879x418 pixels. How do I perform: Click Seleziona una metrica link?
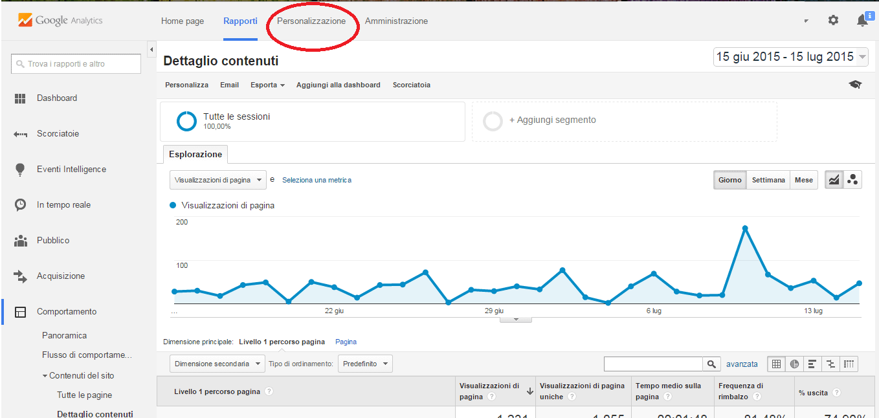(317, 180)
